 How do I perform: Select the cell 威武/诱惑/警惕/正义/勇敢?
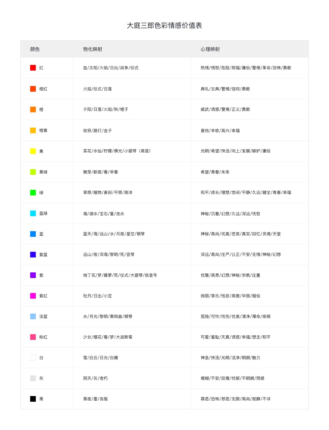click(x=249, y=109)
